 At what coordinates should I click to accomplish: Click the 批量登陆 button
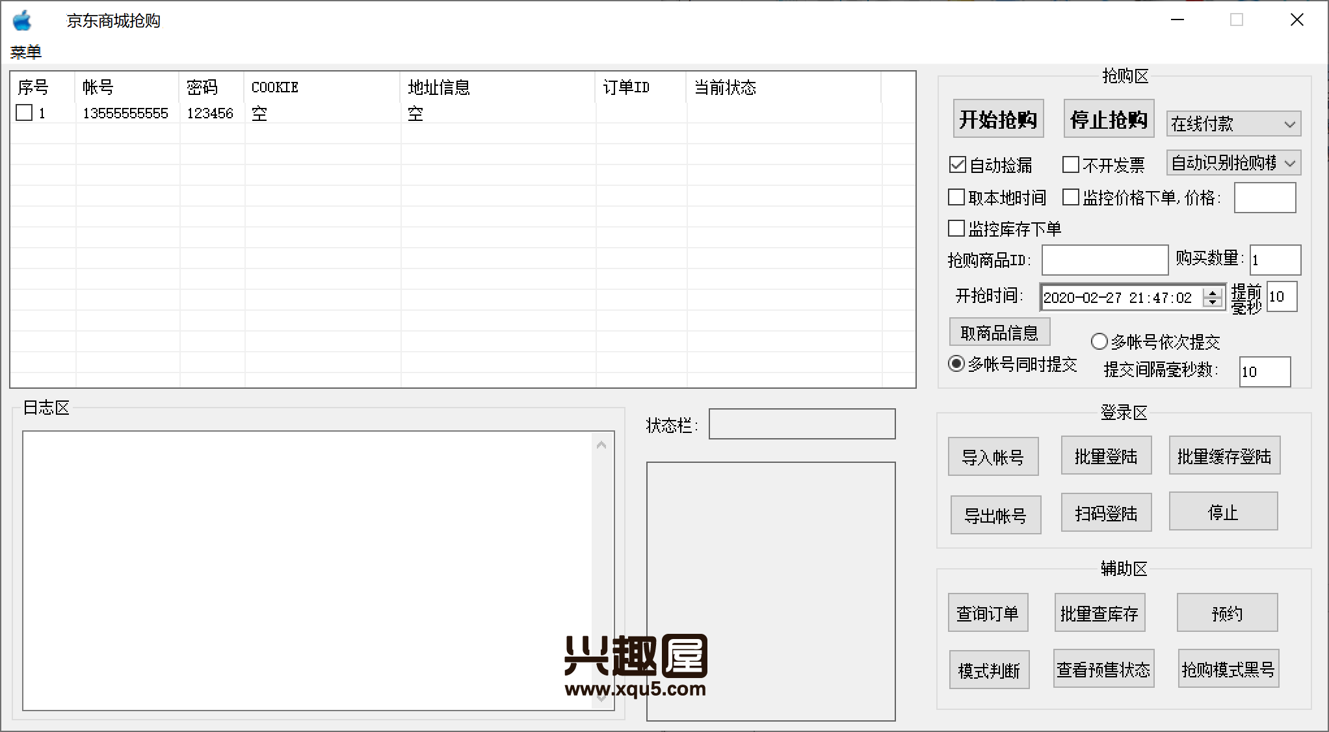[1106, 455]
